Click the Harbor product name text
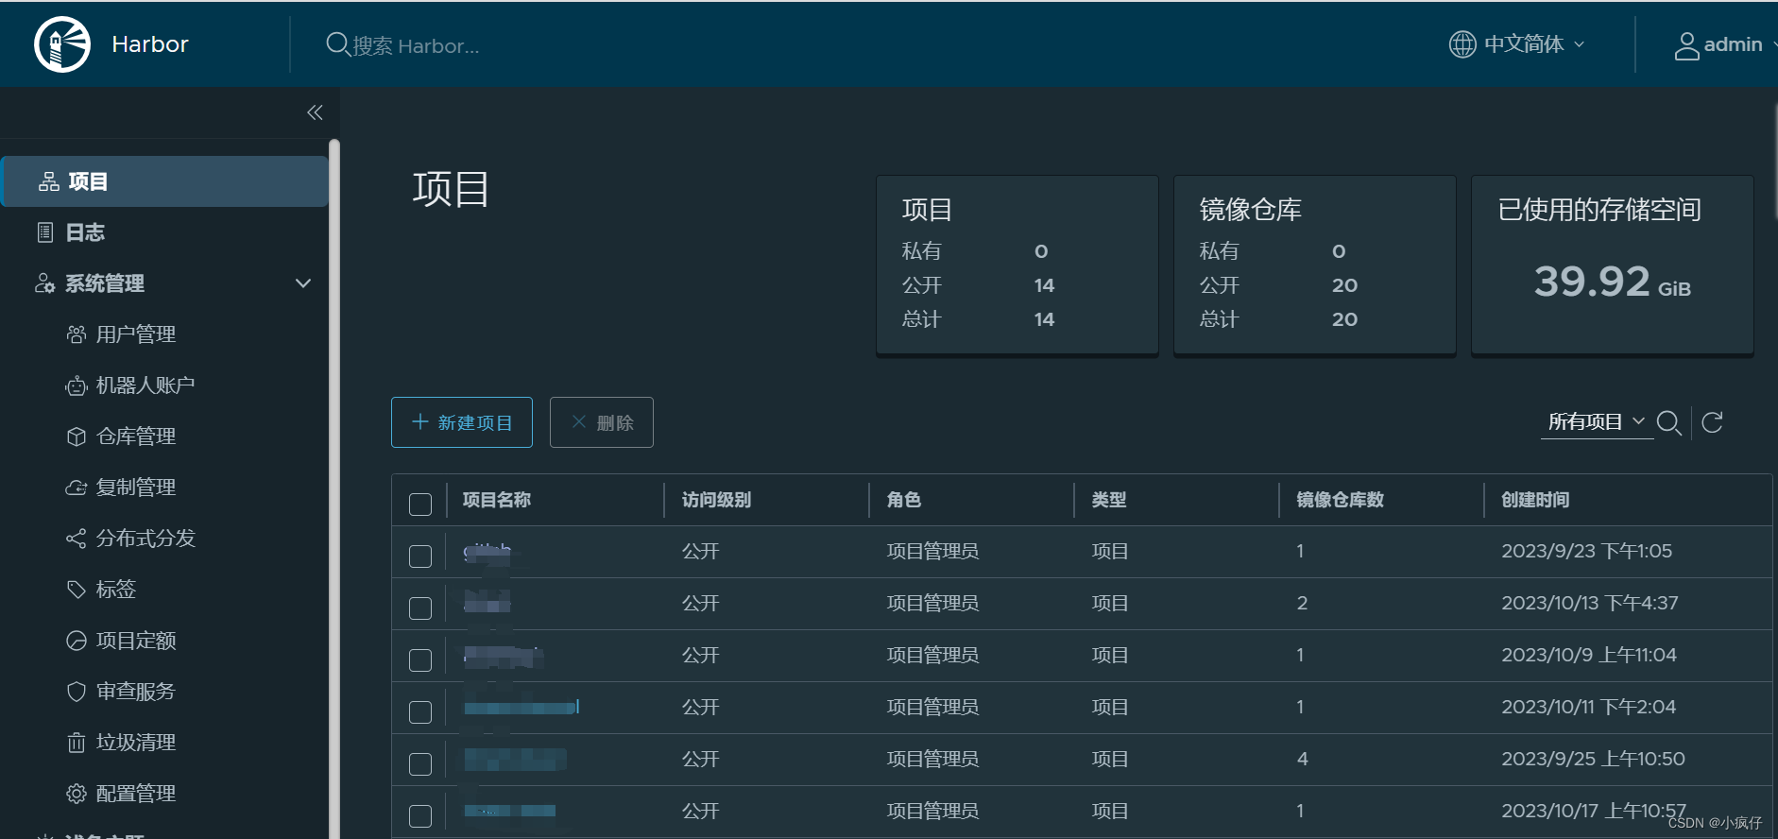This screenshot has height=839, width=1778. [x=150, y=44]
